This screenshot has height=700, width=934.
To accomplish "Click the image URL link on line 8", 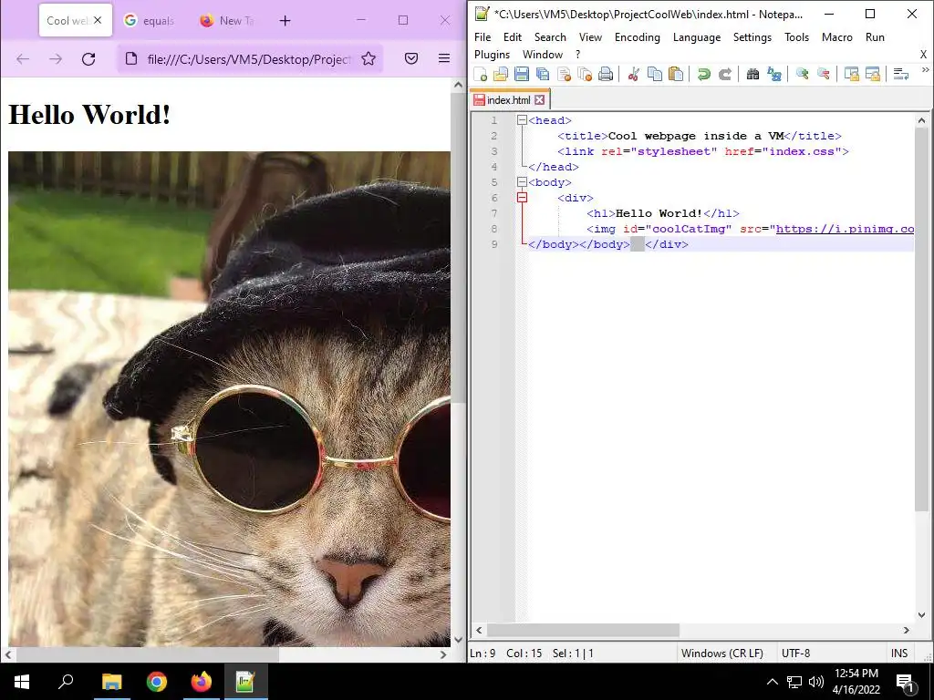I will pyautogui.click(x=845, y=229).
